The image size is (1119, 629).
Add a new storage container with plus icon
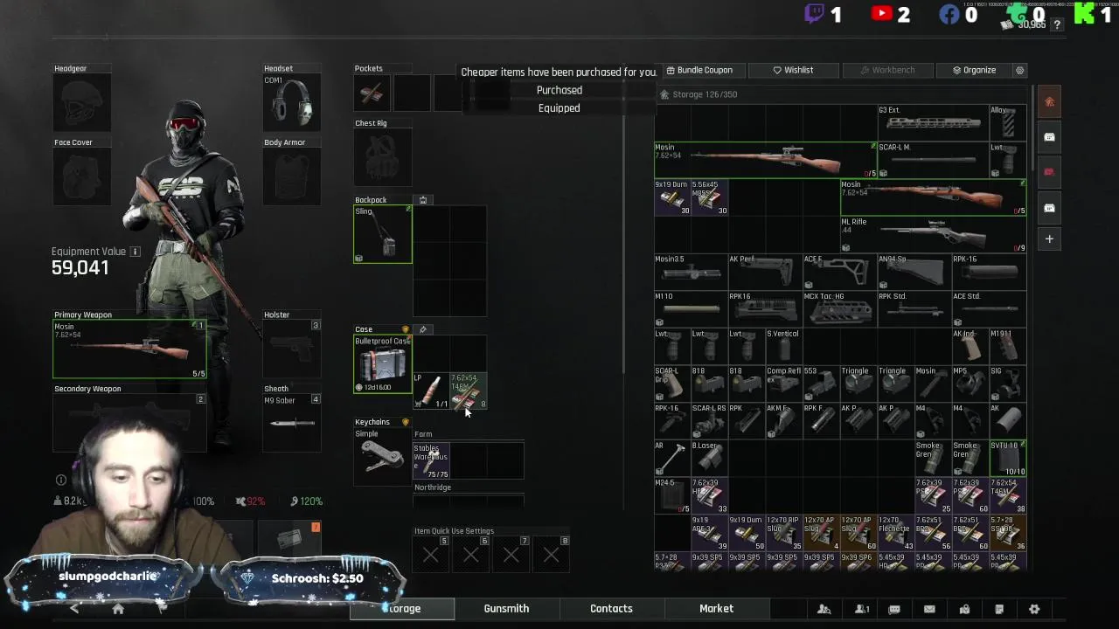point(1049,238)
